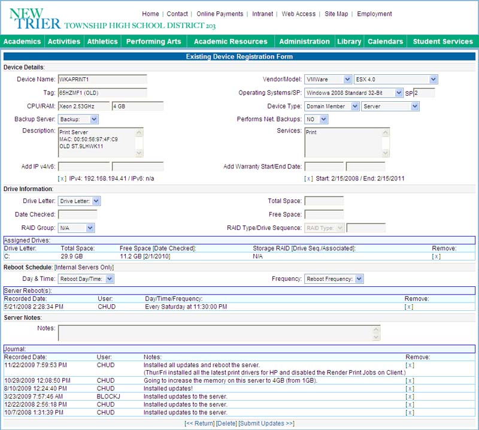Open the Drive Letter dropdown
Viewport: 479px width, 430px height.
79,201
